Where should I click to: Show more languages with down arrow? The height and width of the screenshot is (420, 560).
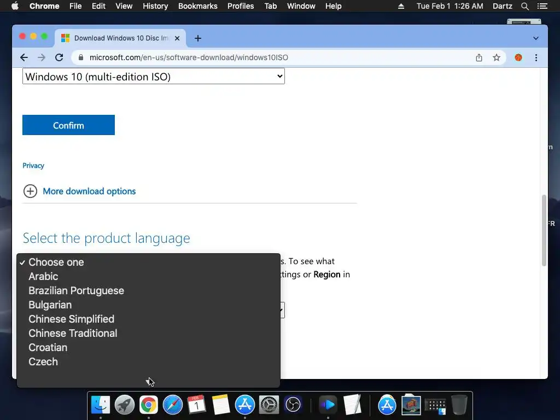point(148,382)
